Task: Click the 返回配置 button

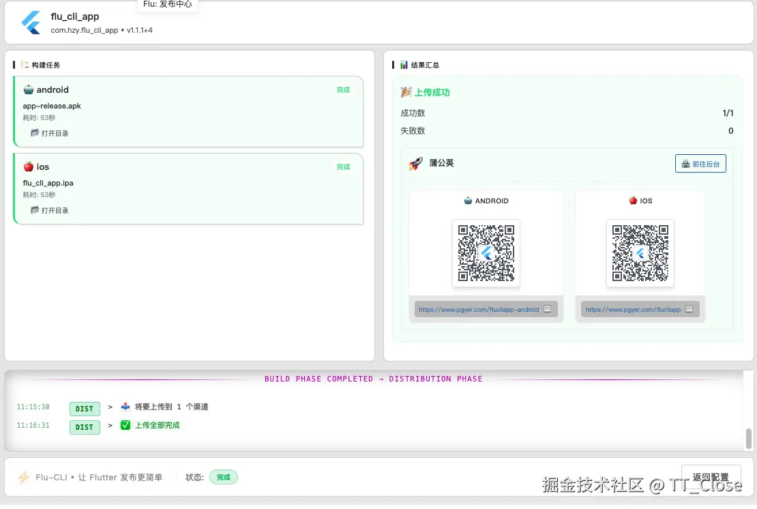Action: (711, 477)
